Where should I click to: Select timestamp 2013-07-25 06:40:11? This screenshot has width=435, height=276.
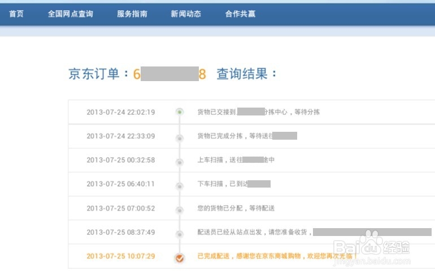tap(121, 184)
